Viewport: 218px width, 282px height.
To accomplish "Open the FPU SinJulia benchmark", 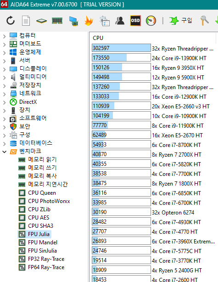I will [x=42, y=251].
